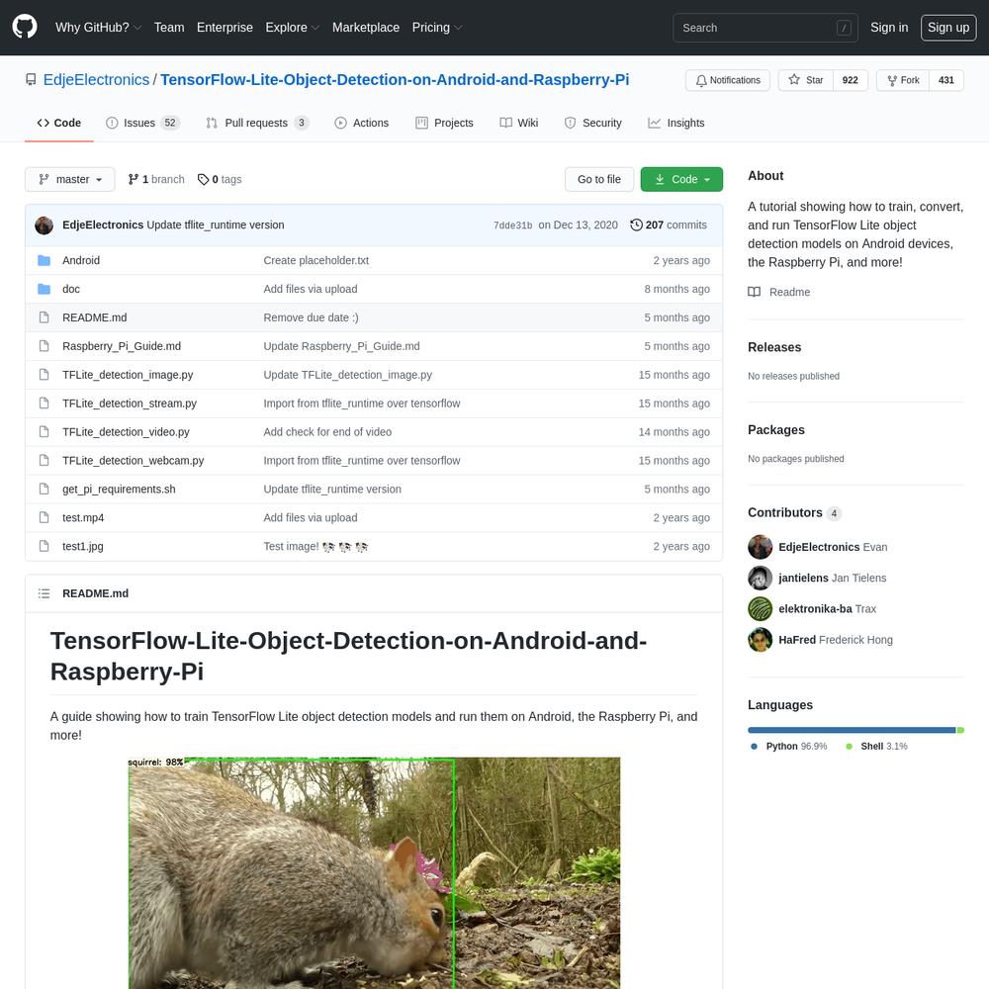
Task: Open the 0 tags link
Action: click(x=220, y=180)
